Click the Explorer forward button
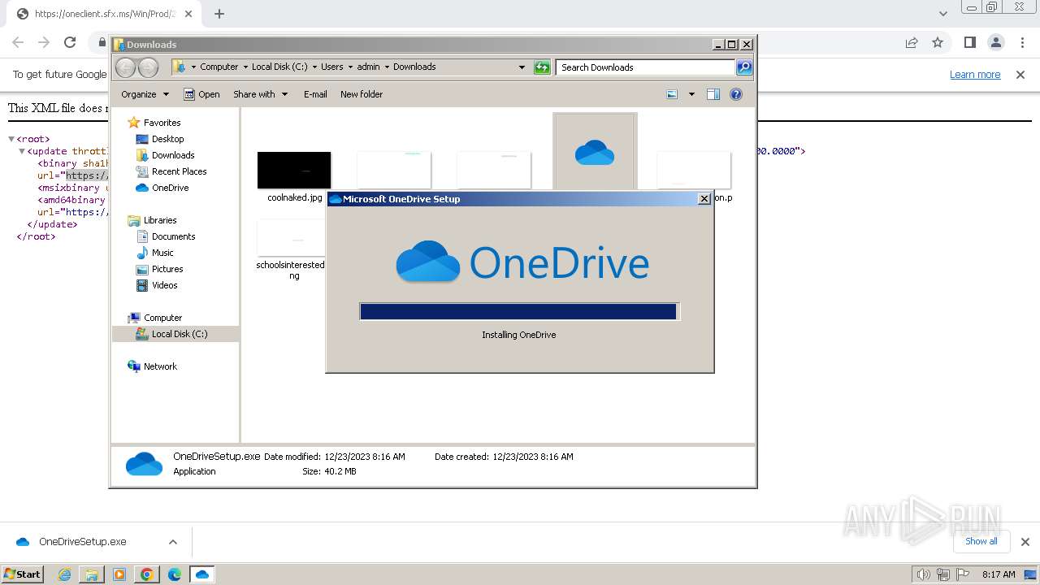 (148, 67)
